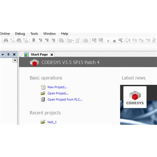Click the Open Project folder icon
Image resolution: width=157 pixels, height=157 pixels.
tap(43, 93)
